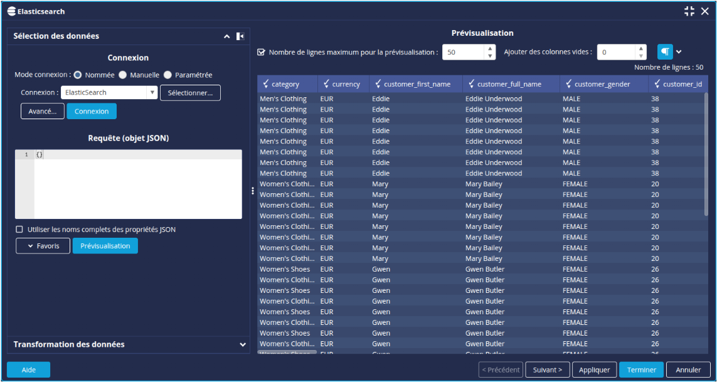
Task: Open the arrow next to the paragraph icon
Action: [679, 52]
